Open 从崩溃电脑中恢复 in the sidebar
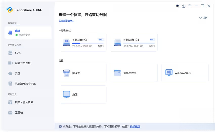This screenshot has width=215, height=132. coord(28,84)
